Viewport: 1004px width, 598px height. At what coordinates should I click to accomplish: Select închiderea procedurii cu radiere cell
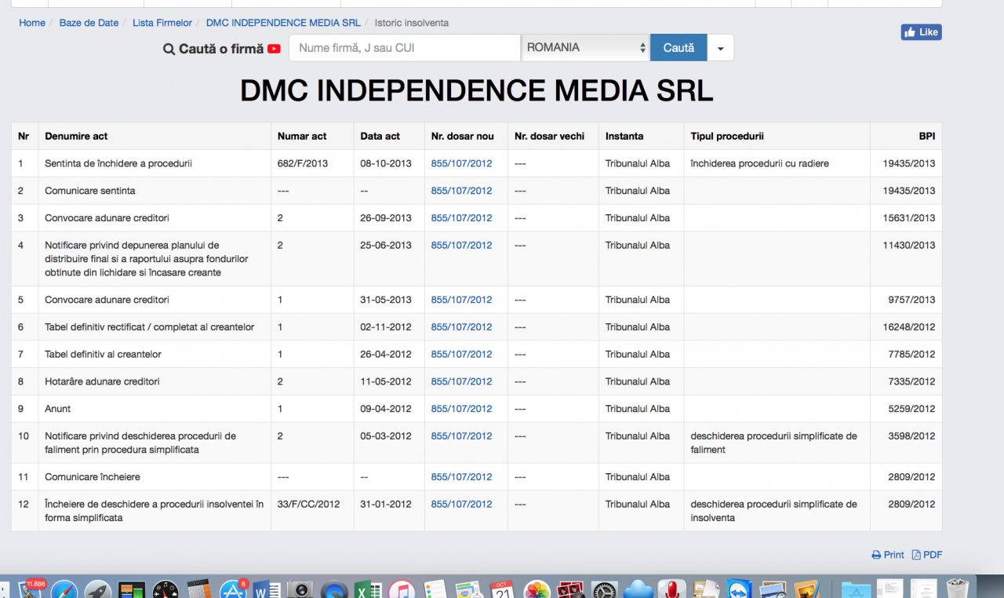click(x=759, y=163)
